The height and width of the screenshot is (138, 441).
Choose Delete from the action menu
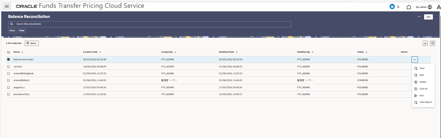point(423,82)
